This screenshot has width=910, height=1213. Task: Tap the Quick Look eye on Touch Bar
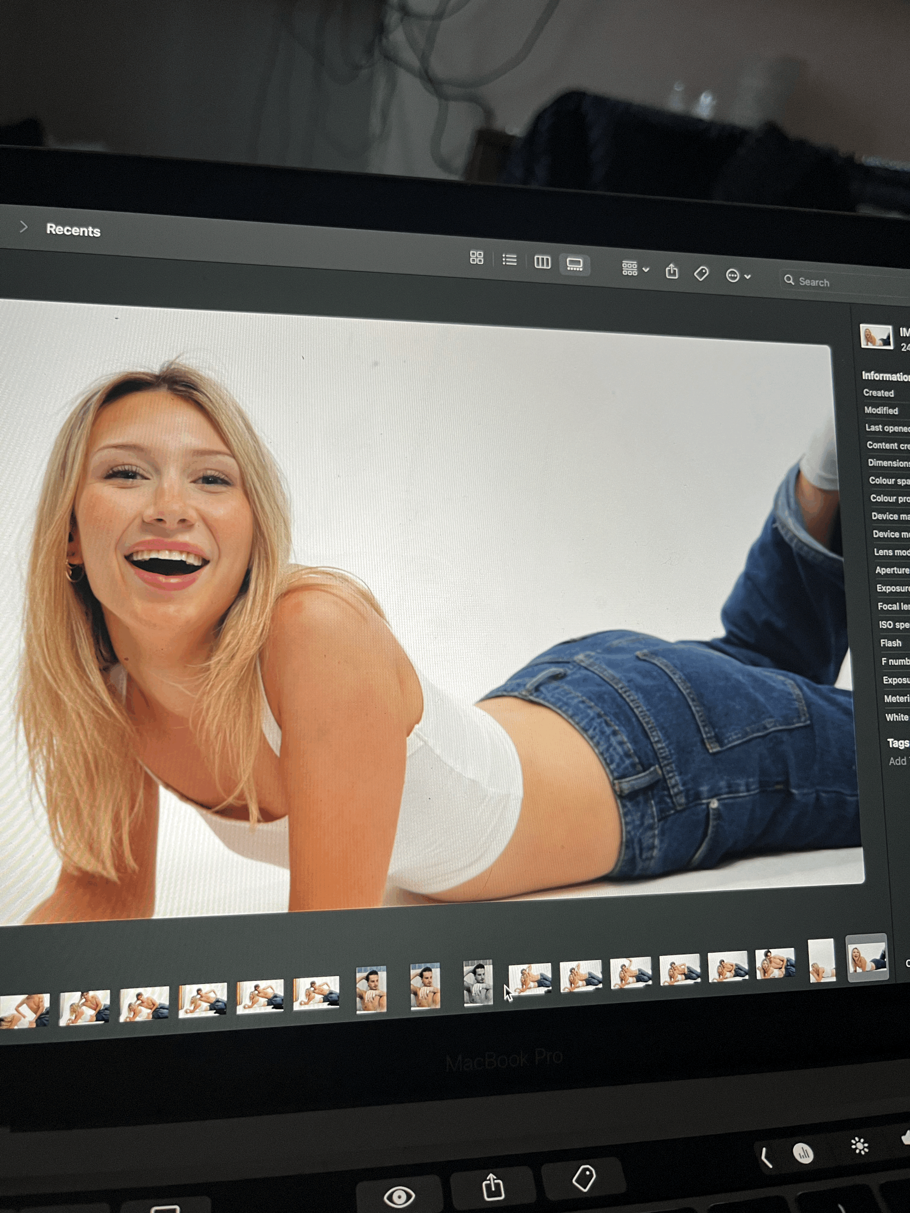[x=399, y=1196]
